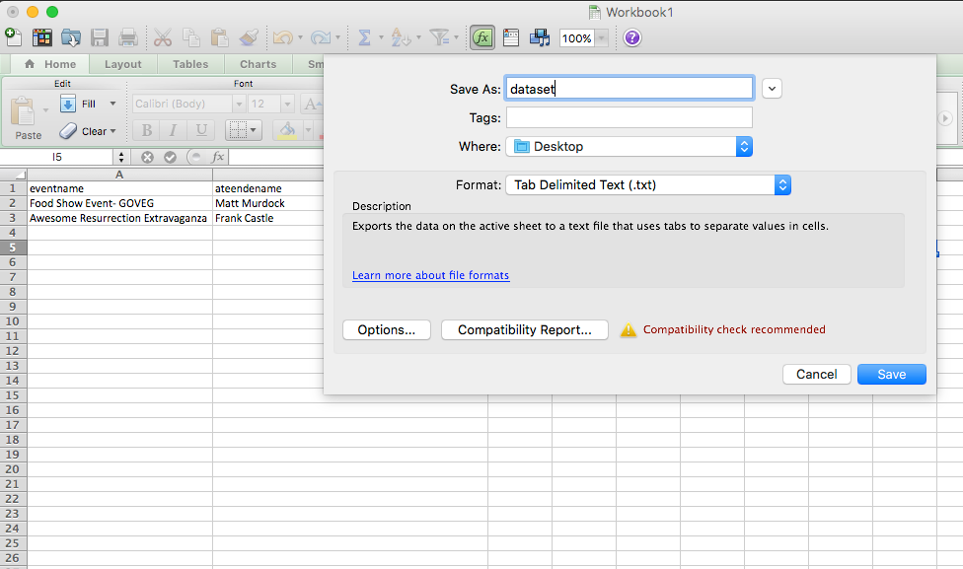
Task: Open the Format Tab Delimited Text dropdown
Action: coord(648,184)
